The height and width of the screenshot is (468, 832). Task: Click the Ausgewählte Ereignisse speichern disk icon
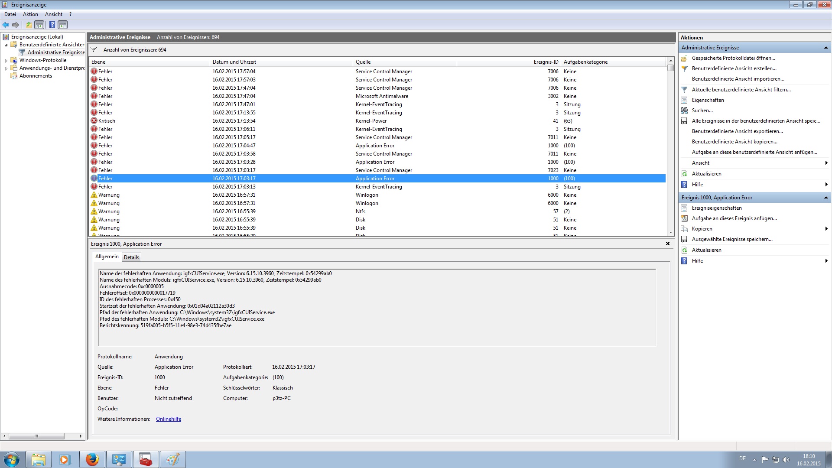(x=684, y=239)
